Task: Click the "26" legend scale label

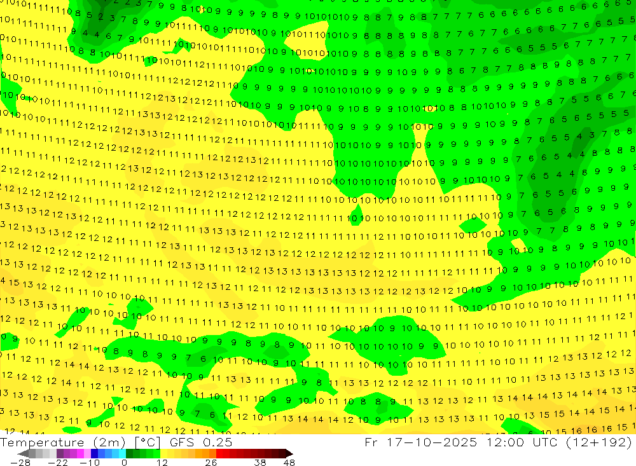Action: coord(211,462)
